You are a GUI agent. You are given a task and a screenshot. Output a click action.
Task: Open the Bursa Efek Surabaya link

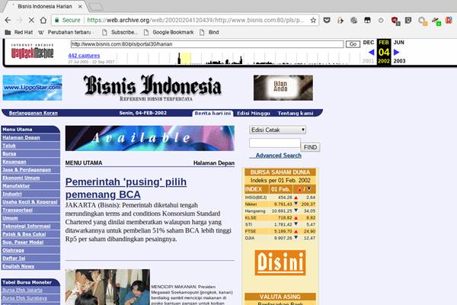click(24, 298)
